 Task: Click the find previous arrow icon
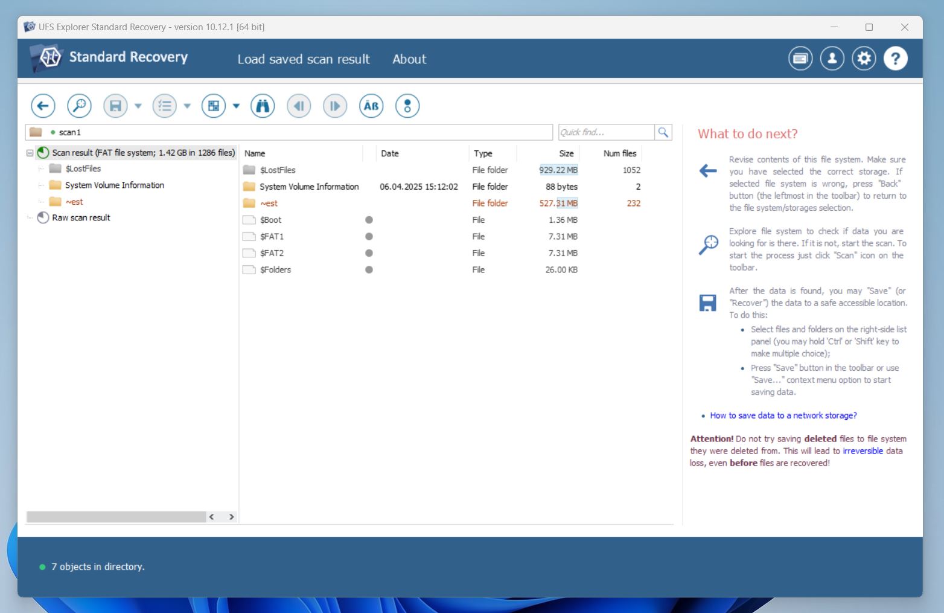pyautogui.click(x=299, y=106)
